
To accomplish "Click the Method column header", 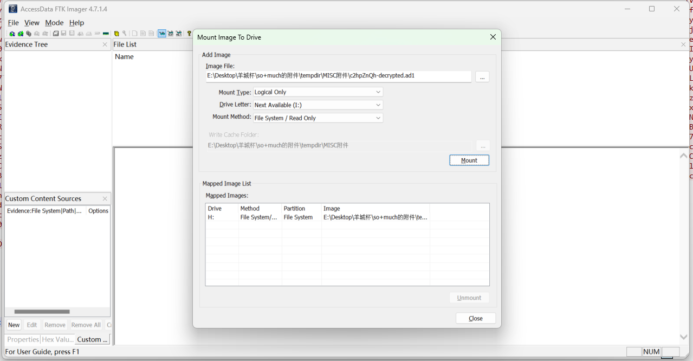I will 260,209.
